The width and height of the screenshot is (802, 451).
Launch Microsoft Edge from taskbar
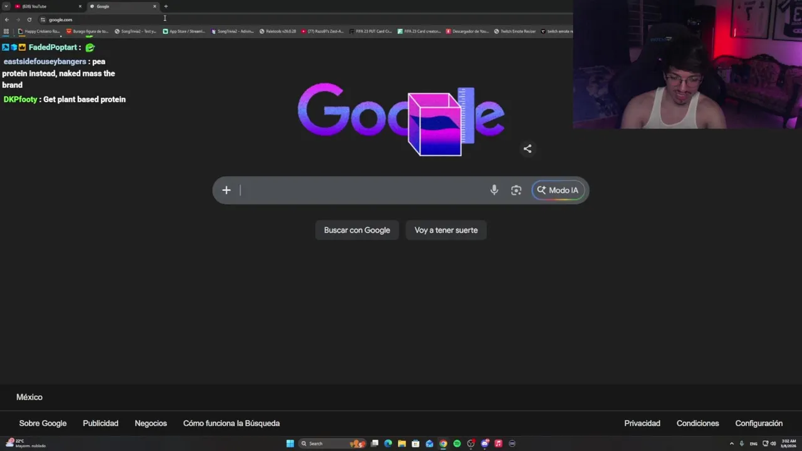[x=388, y=443]
